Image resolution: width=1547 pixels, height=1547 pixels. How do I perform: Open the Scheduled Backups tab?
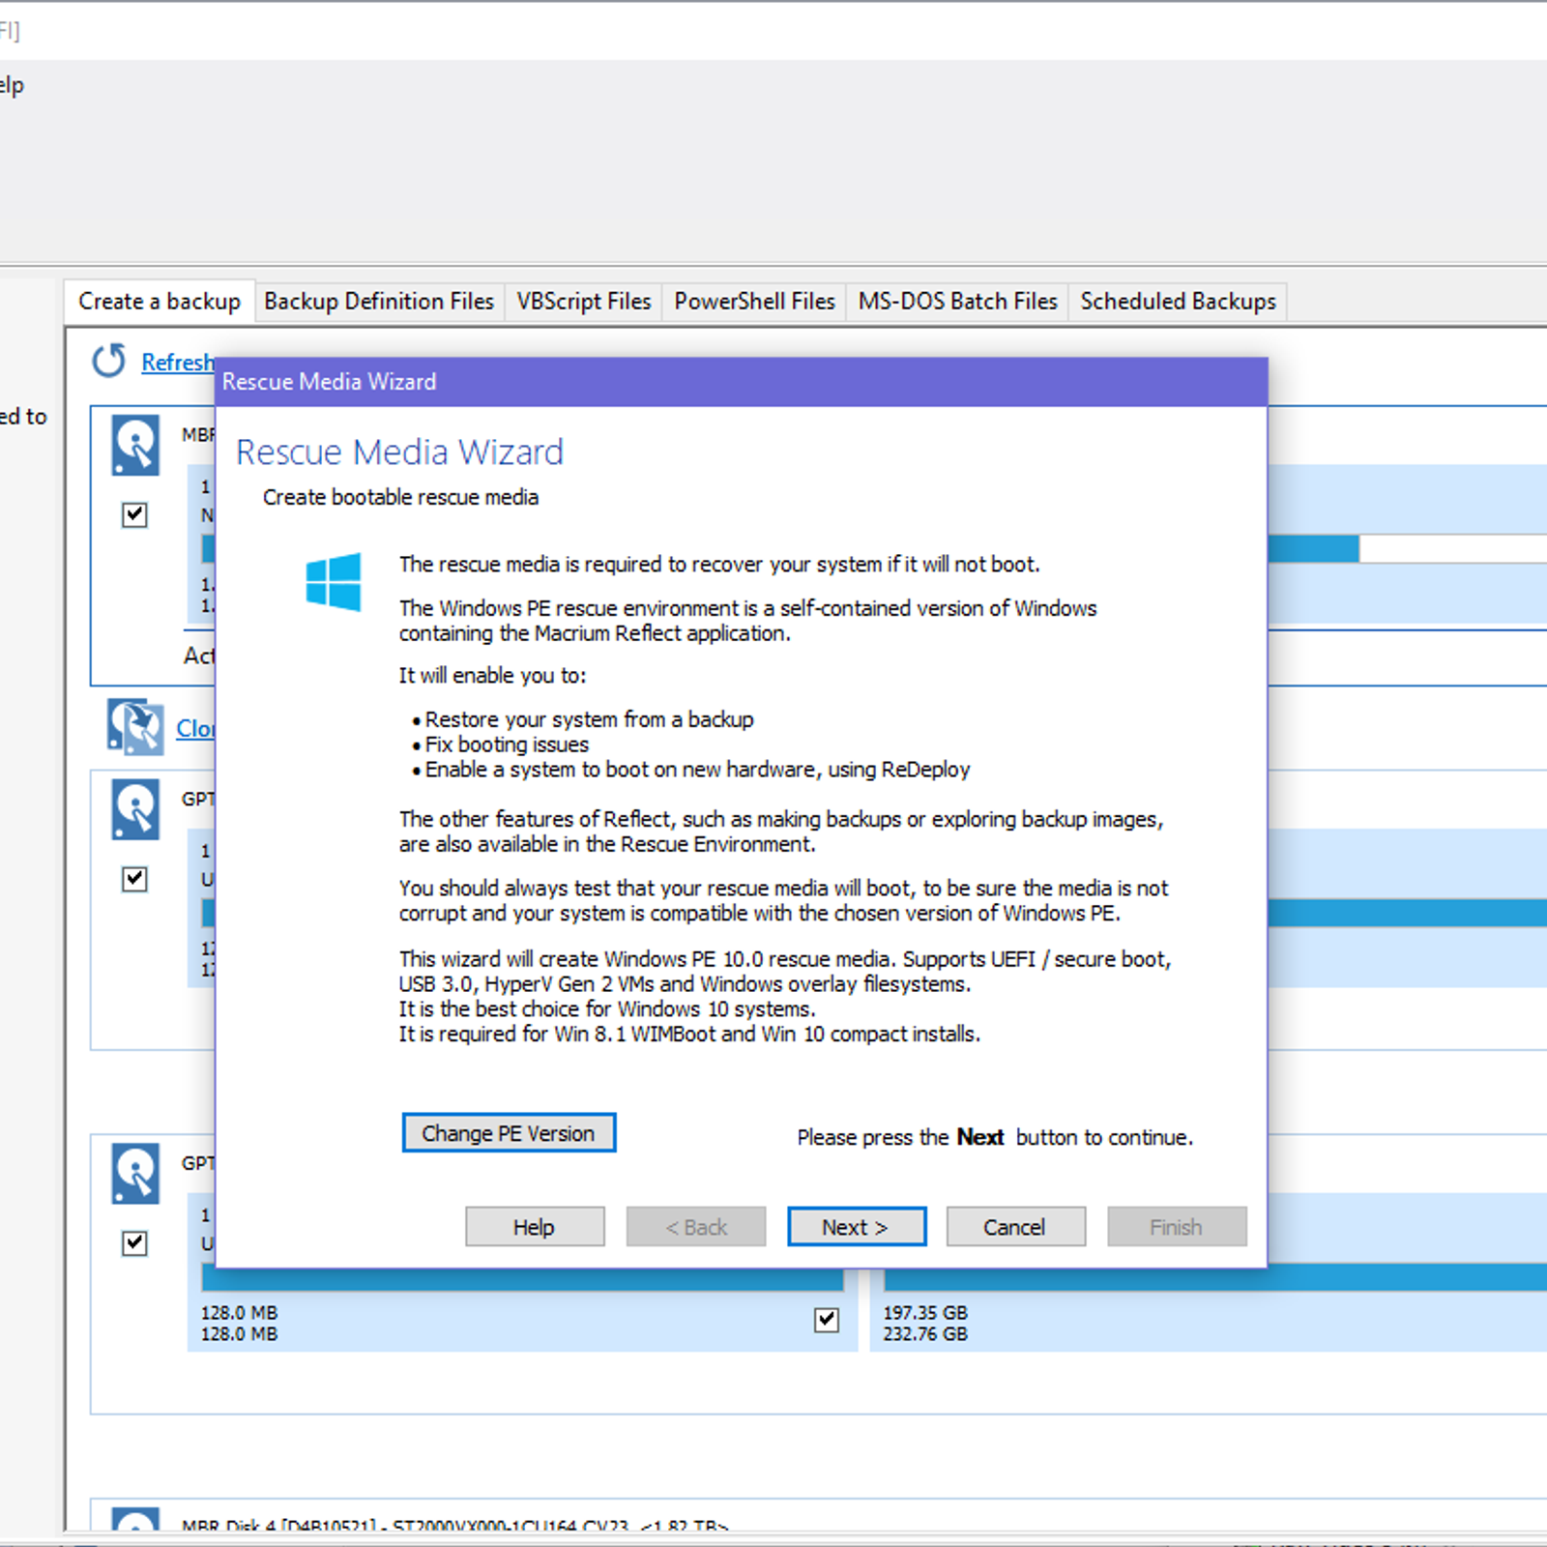1178,302
